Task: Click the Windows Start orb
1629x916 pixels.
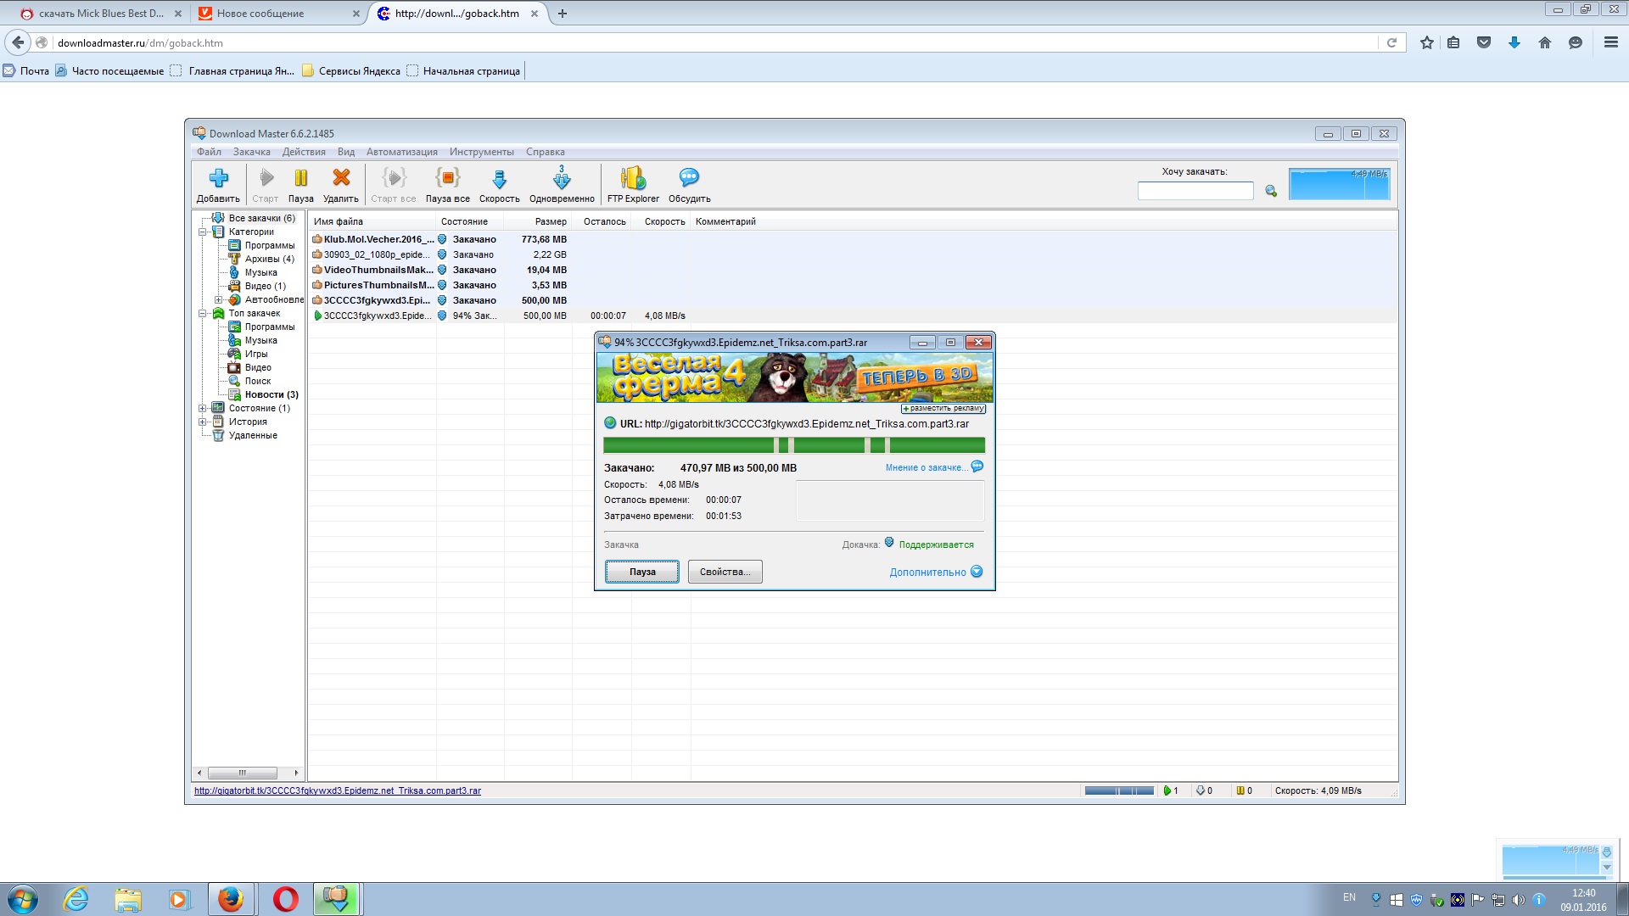Action: click(22, 899)
